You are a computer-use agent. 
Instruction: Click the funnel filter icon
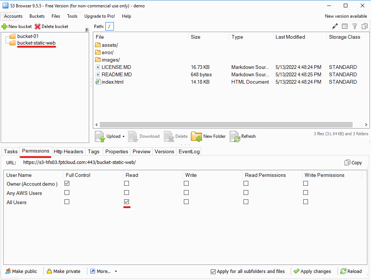355,26
